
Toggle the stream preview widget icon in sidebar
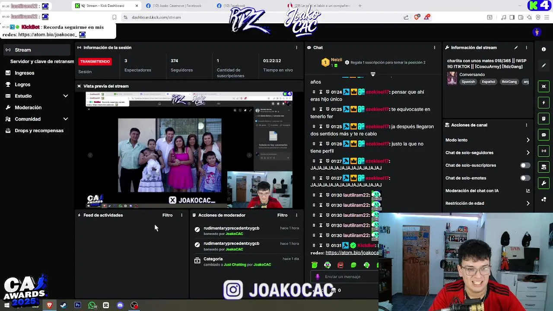(x=544, y=86)
